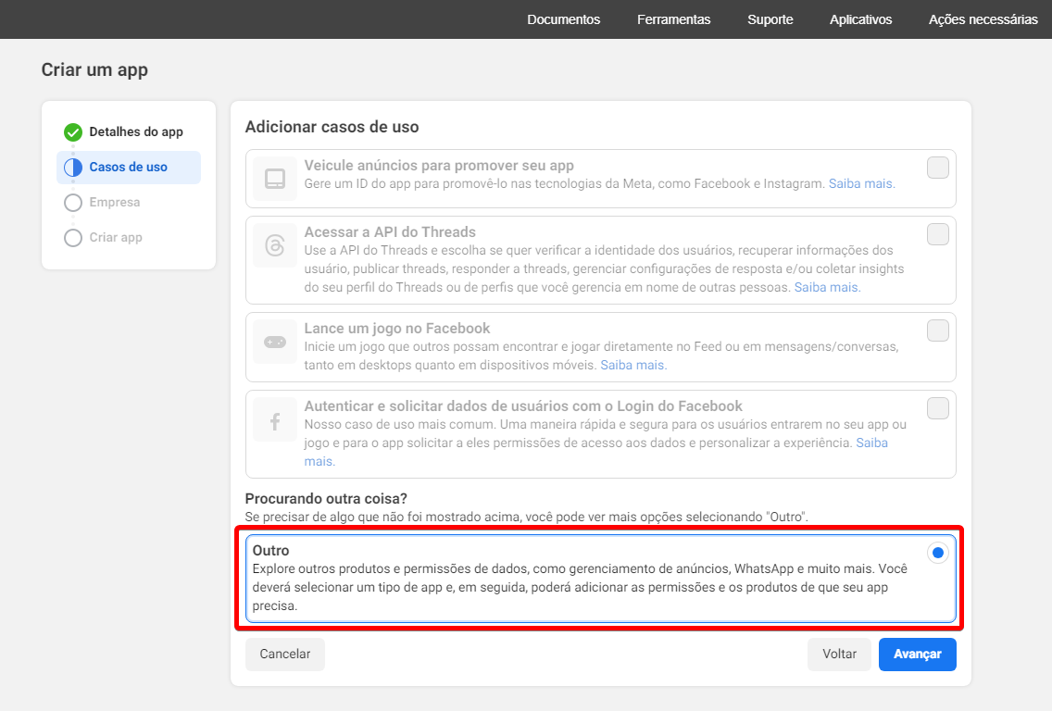The width and height of the screenshot is (1052, 711).
Task: Click the Outro option title
Action: [x=271, y=551]
